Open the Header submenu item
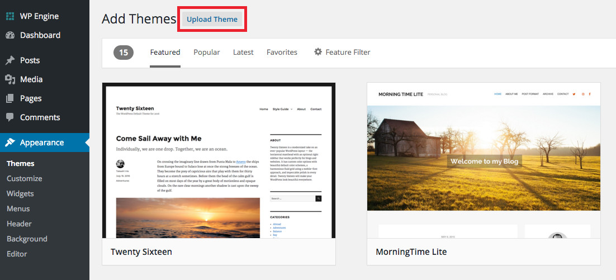The height and width of the screenshot is (280, 616). click(x=19, y=224)
